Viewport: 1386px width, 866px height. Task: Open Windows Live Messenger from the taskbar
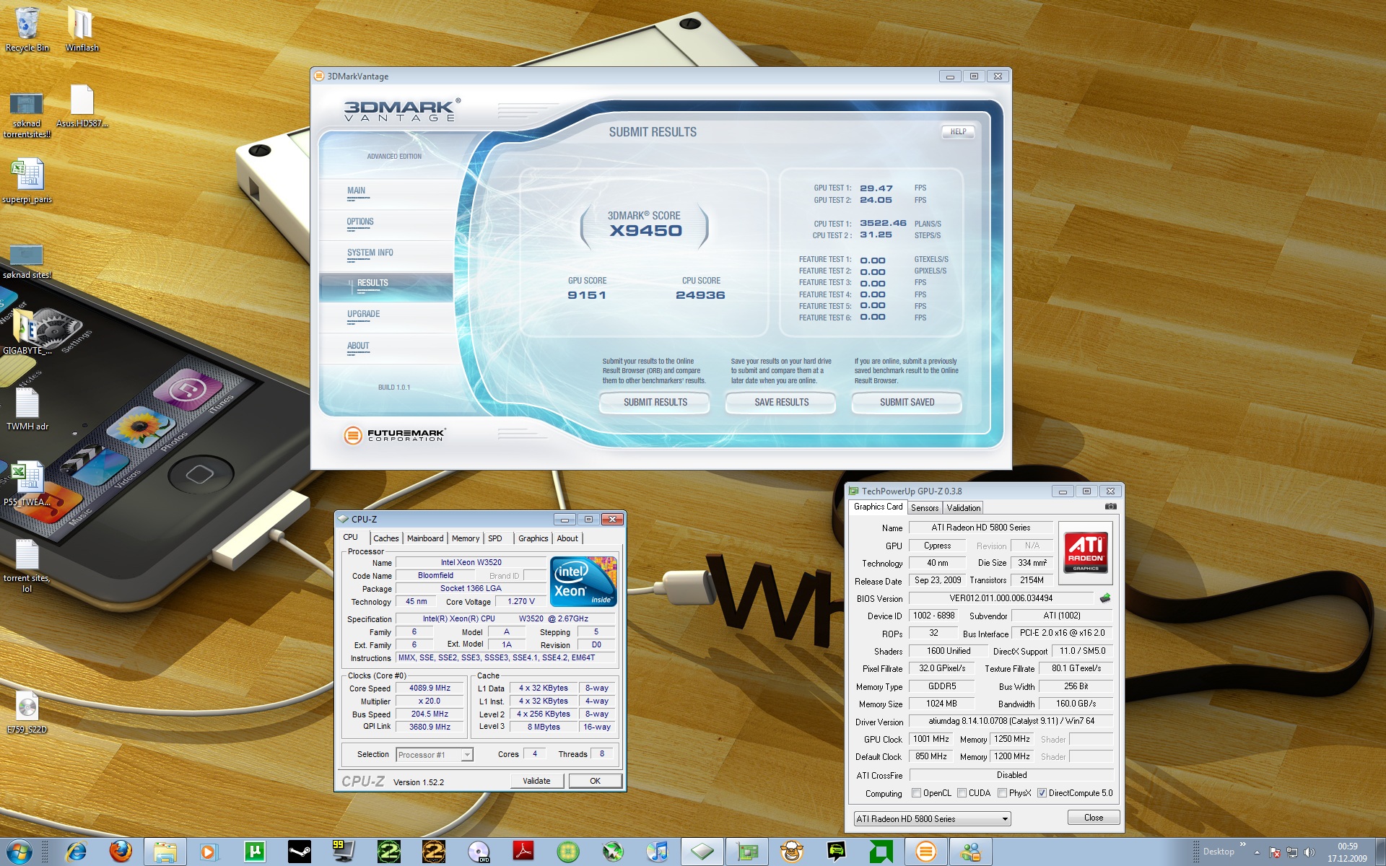click(971, 852)
